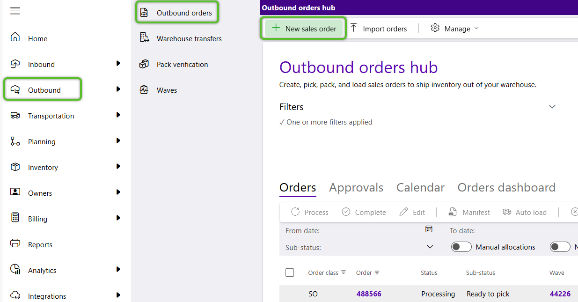Click the Manage gear icon

tap(435, 28)
